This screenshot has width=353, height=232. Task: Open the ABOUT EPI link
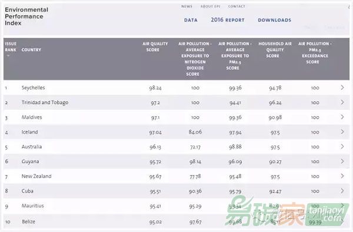[x=210, y=6]
